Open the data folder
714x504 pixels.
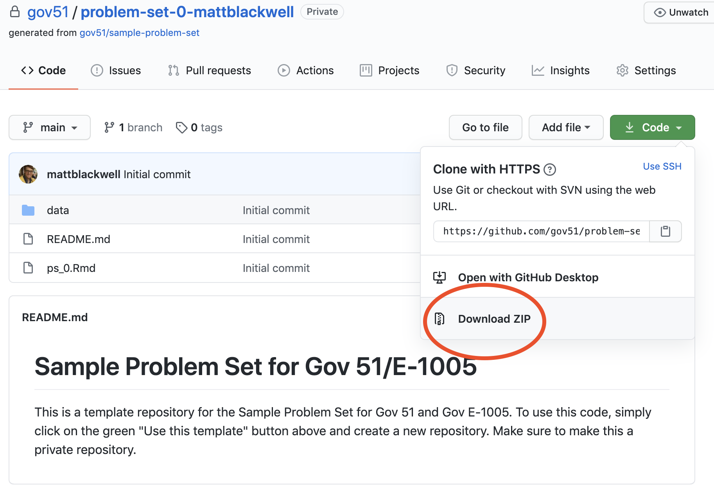point(58,210)
